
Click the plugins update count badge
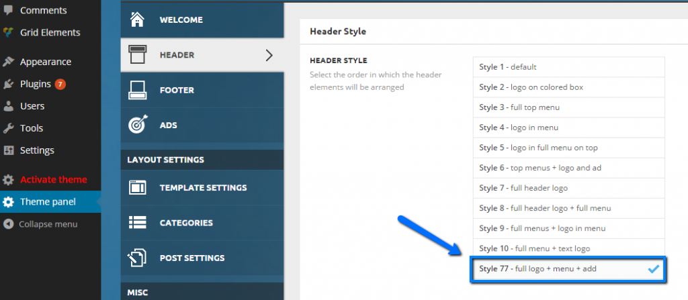coord(60,84)
